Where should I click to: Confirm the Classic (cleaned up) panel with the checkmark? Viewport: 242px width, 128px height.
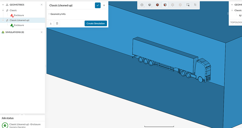click(x=98, y=5)
